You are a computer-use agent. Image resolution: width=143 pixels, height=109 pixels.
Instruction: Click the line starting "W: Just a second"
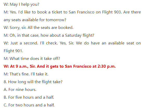pyautogui.click(x=72, y=43)
